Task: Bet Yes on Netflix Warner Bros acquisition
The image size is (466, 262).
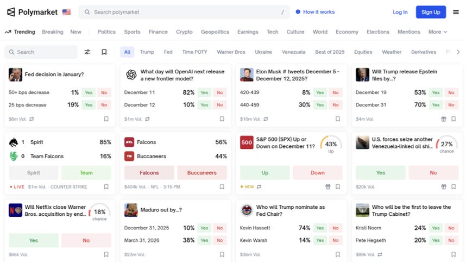Action: point(34,240)
